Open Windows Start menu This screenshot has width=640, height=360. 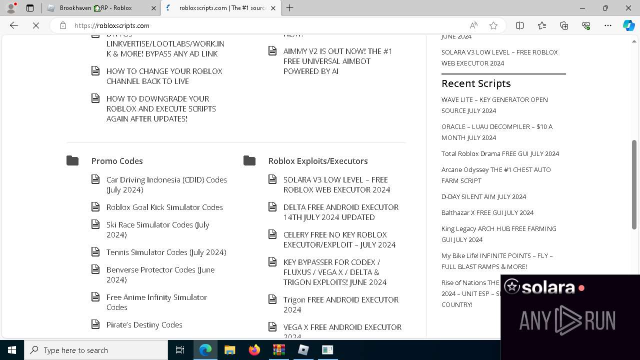[12, 350]
